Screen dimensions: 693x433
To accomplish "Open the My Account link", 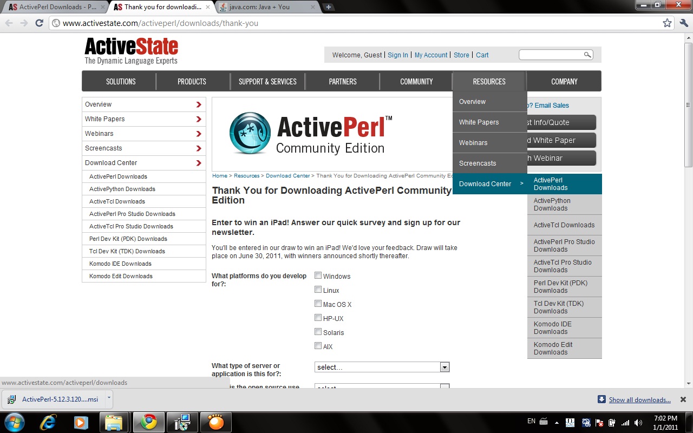I will coord(431,55).
